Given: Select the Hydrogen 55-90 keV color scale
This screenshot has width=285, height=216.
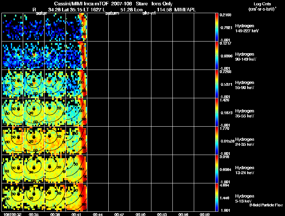Looking at the screenshot, I should pyautogui.click(x=217, y=84).
